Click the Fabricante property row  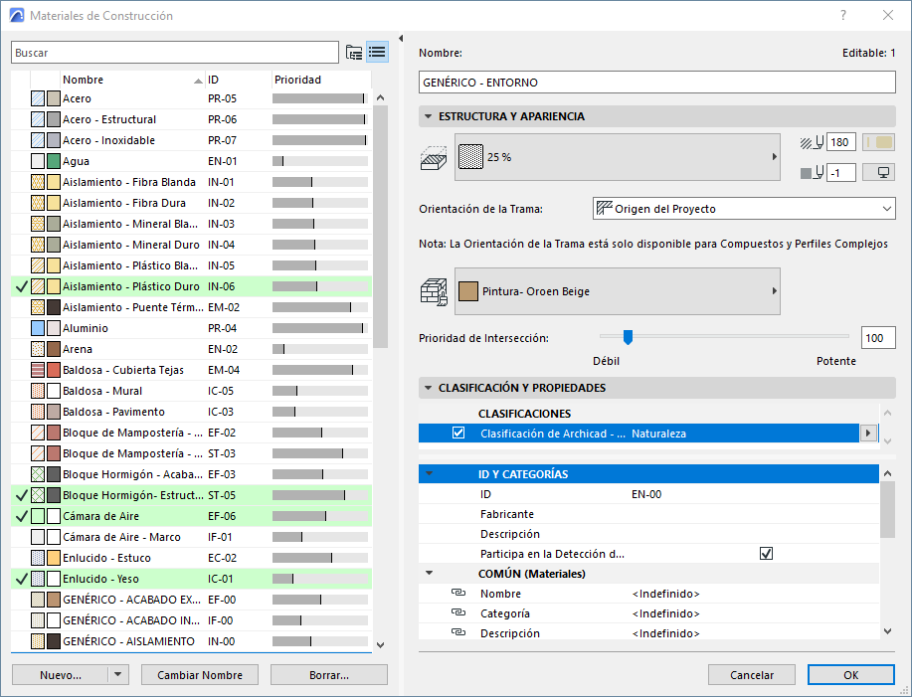(x=648, y=514)
